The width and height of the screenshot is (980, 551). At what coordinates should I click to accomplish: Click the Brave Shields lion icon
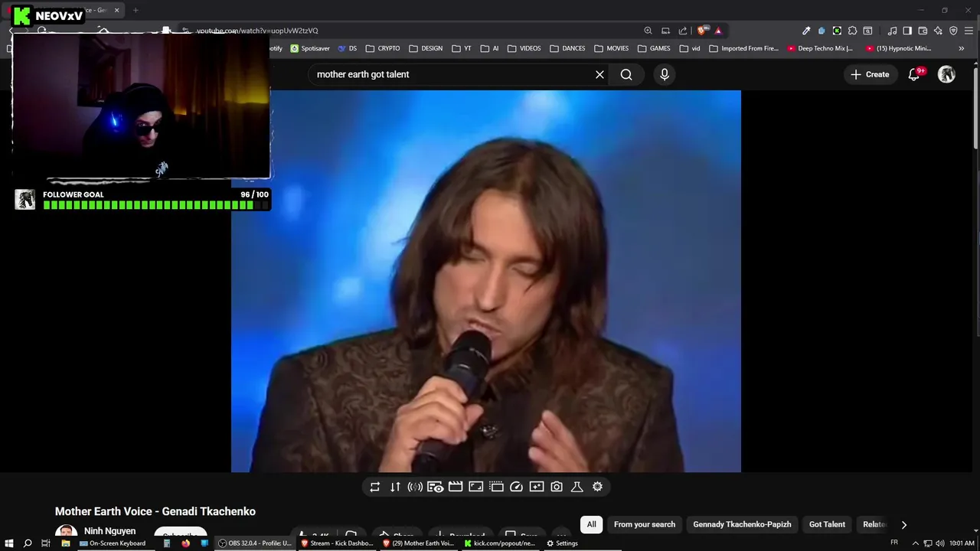(701, 31)
